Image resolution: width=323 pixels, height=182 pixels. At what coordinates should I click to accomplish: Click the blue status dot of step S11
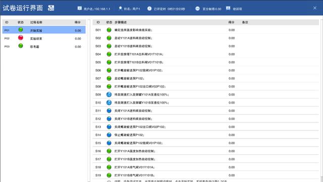(x=109, y=111)
